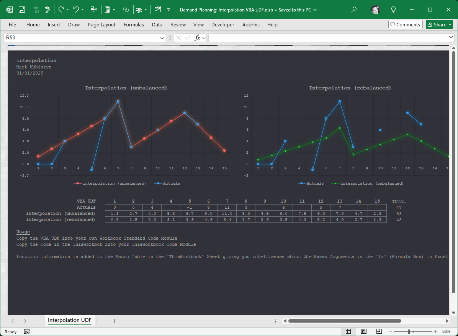Click the macro recording icon in status bar
Screen dimensions: 458x336
click(x=27, y=331)
